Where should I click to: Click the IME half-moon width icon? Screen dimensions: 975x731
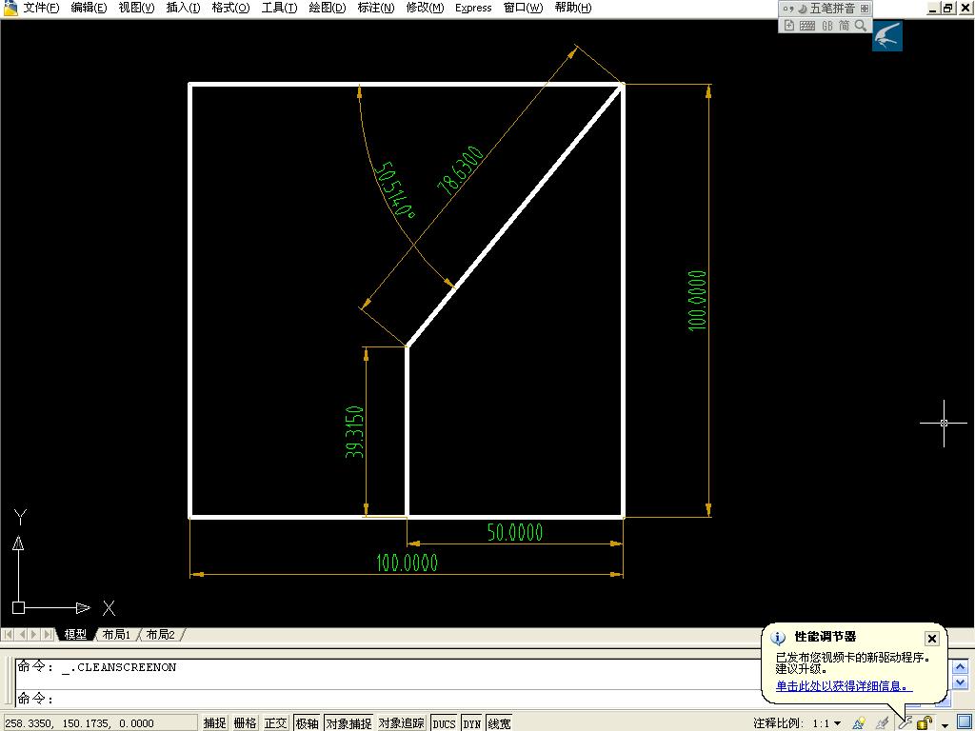(x=802, y=8)
